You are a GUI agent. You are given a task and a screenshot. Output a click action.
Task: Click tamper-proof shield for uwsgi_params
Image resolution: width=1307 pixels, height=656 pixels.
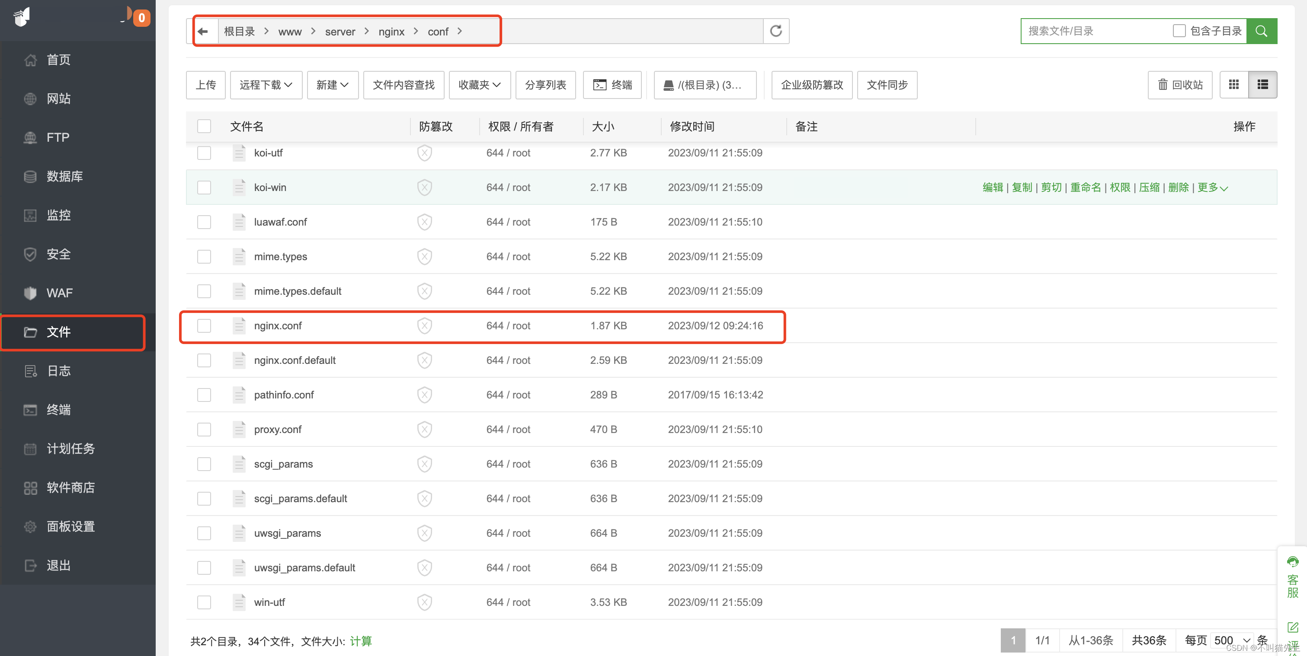point(425,533)
